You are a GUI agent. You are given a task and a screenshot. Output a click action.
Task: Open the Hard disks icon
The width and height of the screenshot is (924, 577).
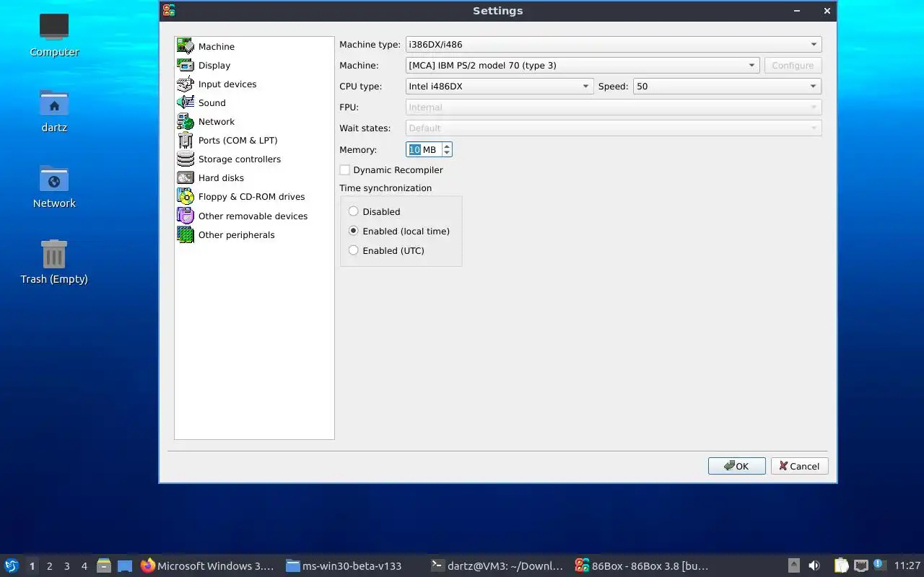pyautogui.click(x=186, y=177)
